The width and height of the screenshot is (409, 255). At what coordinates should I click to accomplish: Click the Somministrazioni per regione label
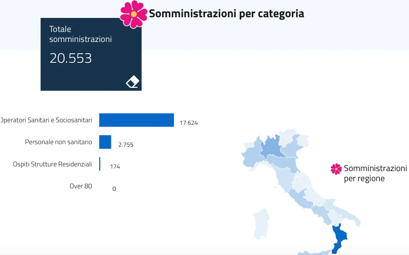coord(375,173)
